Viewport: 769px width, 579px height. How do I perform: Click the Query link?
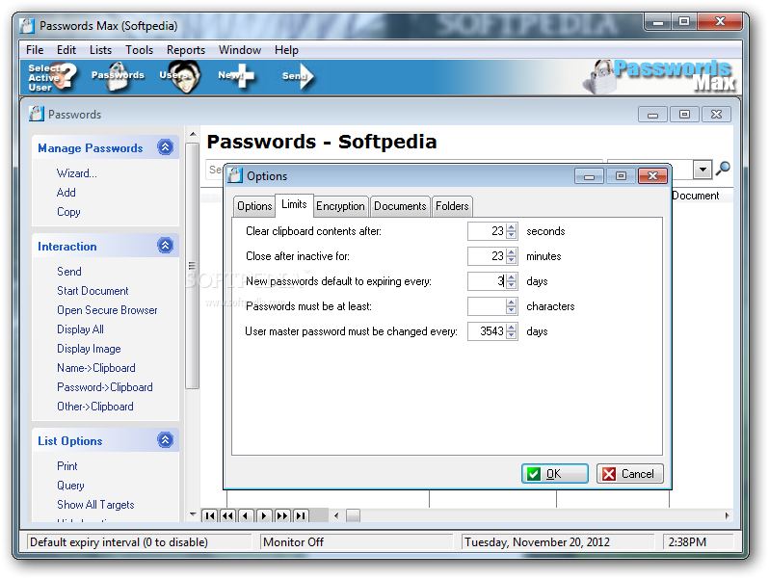pos(70,486)
